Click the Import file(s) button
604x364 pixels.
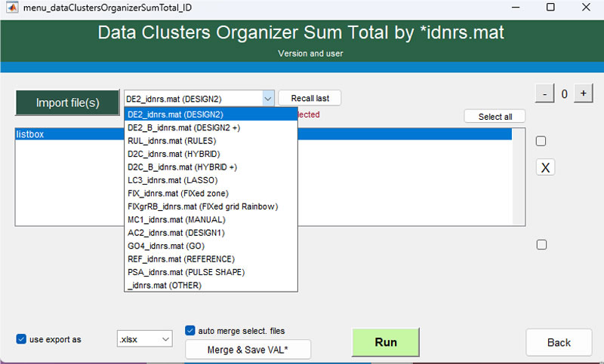(x=67, y=102)
